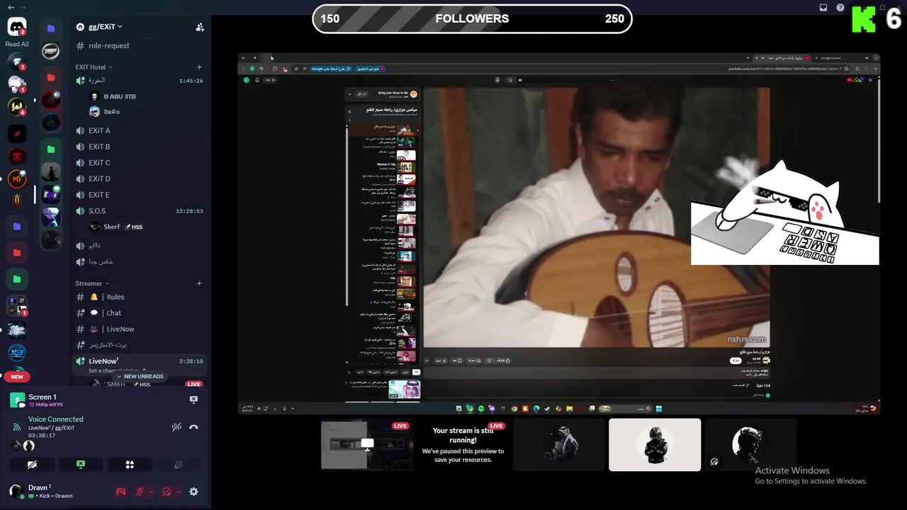Open the LiveNow text channel with hash icon
This screenshot has height=510, width=907.
tap(140, 329)
